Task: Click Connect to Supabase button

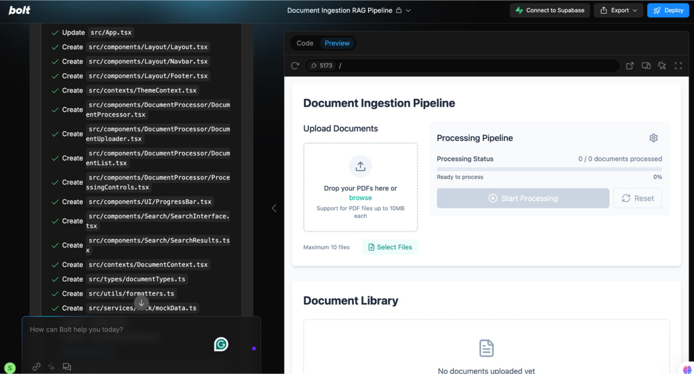Action: [549, 10]
